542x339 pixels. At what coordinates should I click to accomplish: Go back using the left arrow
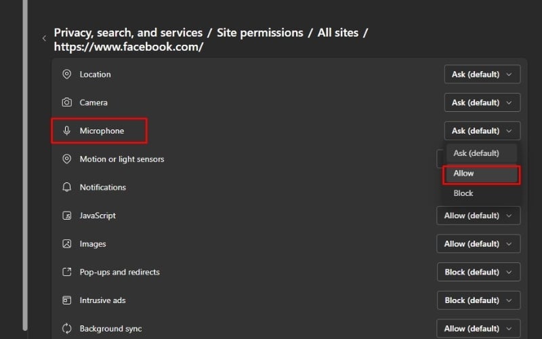tap(44, 39)
